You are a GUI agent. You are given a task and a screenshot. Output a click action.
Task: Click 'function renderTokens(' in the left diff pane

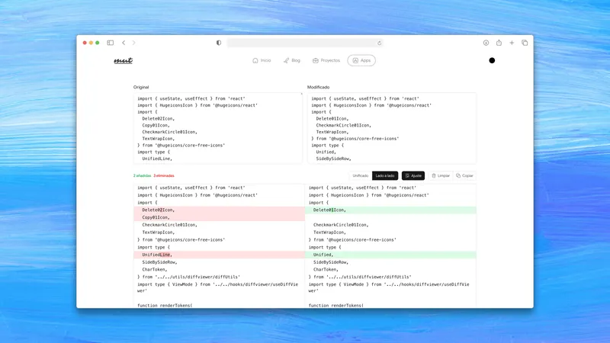click(x=165, y=306)
